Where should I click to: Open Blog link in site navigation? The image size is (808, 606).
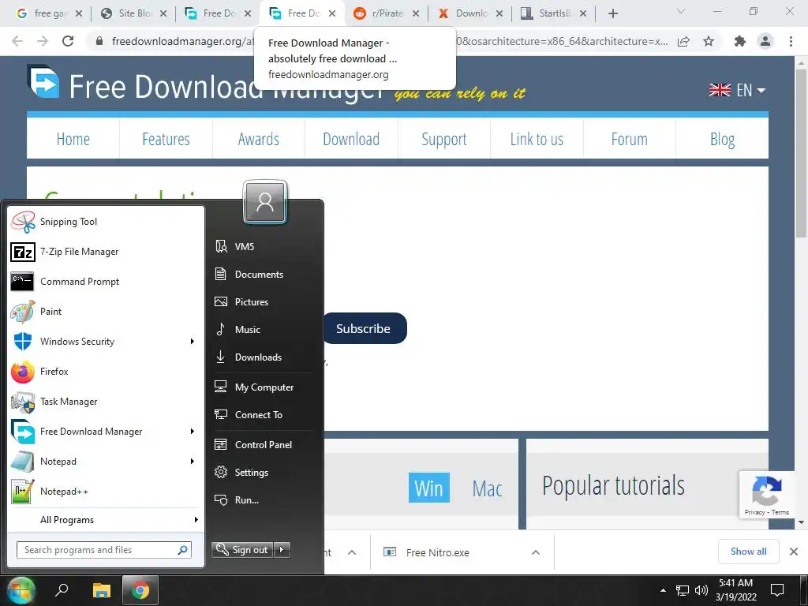pos(722,139)
